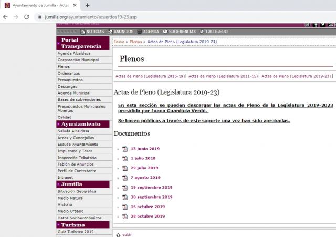336x237 pixels.
Task: Open the PDF icon for 15 junio 2019
Action: [125, 149]
